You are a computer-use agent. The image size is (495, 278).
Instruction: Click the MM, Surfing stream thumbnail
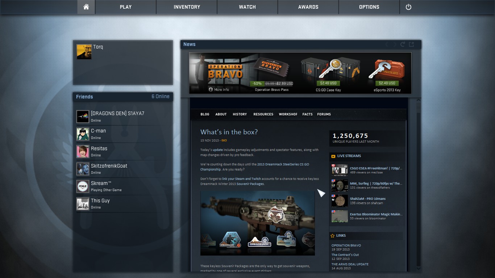click(x=340, y=186)
